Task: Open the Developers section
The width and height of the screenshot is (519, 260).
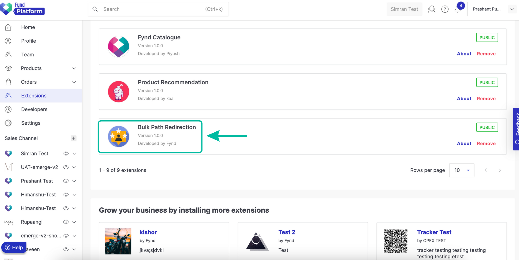Action: point(34,109)
